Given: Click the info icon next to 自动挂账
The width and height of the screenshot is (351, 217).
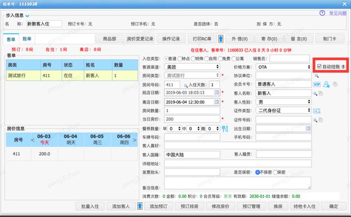Looking at the screenshot, I should 343,67.
